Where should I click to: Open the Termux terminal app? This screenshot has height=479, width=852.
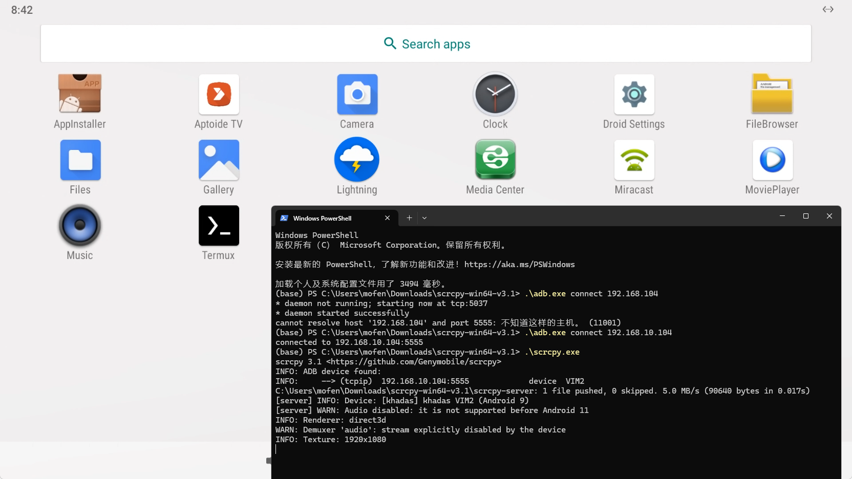(x=219, y=226)
